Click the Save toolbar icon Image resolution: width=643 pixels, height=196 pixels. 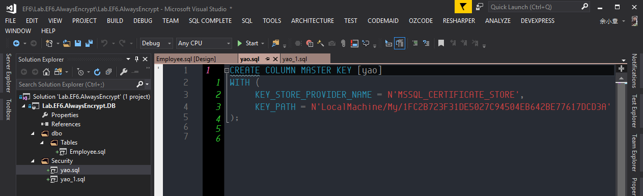point(78,43)
